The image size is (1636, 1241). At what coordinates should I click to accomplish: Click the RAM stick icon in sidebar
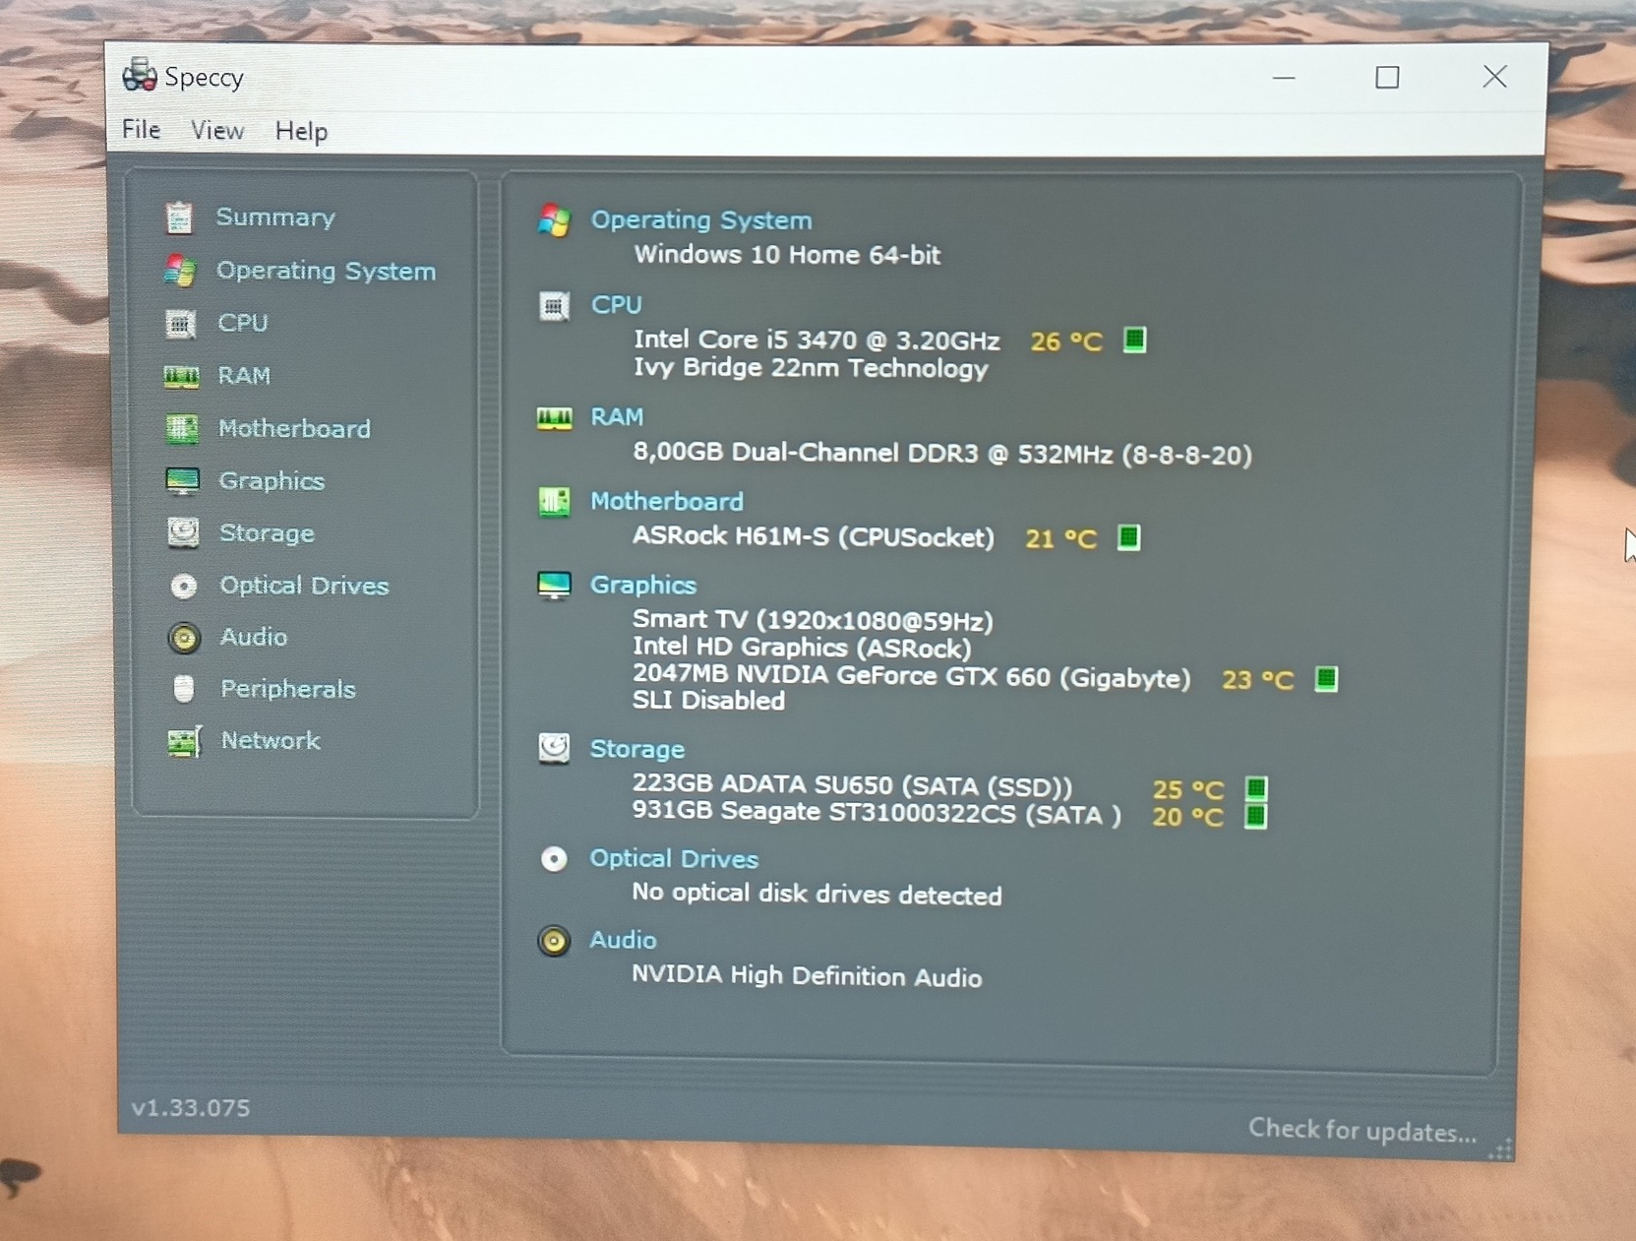[x=181, y=376]
